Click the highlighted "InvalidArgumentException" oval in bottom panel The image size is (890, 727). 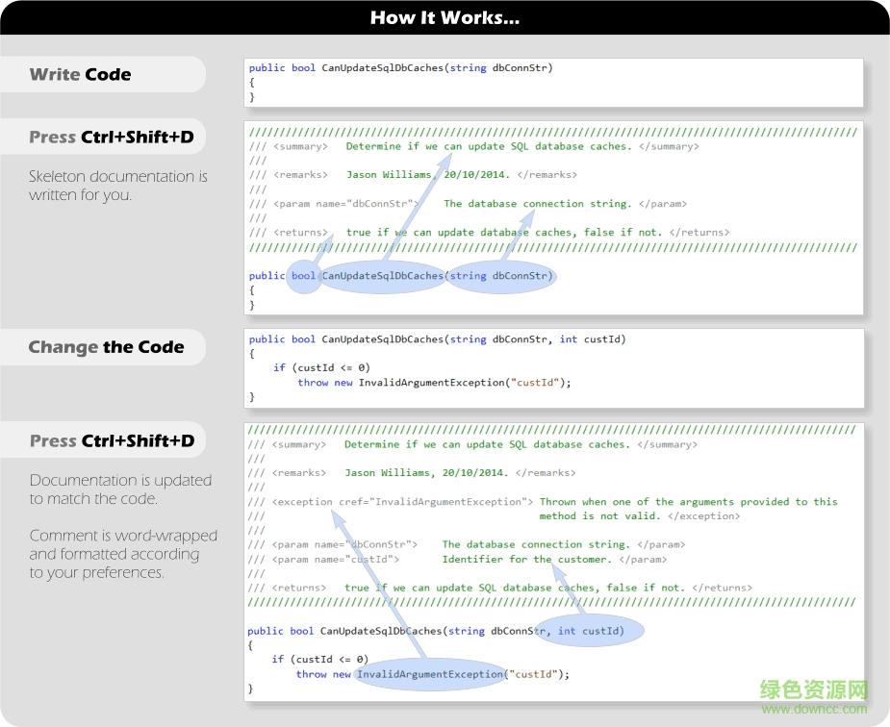(x=430, y=674)
